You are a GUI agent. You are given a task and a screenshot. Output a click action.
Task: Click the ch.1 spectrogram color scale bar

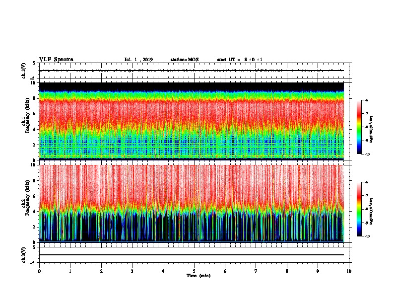359,127
